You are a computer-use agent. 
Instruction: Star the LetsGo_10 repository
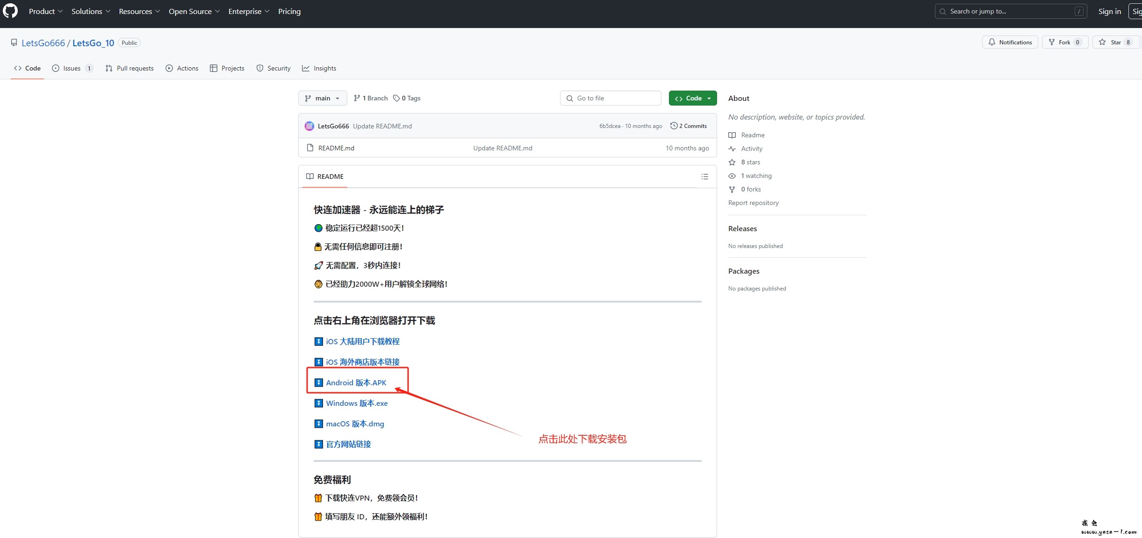pos(1115,42)
